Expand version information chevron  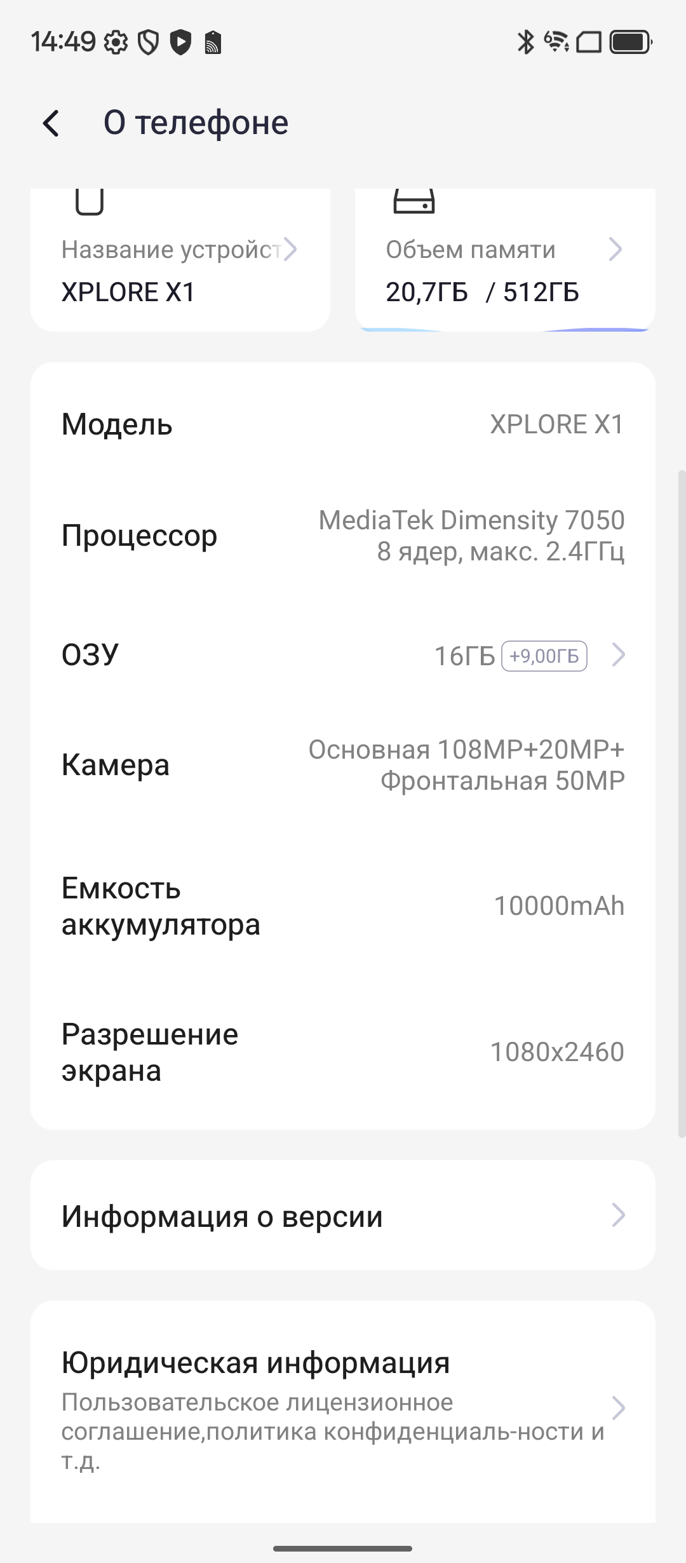coord(618,1215)
